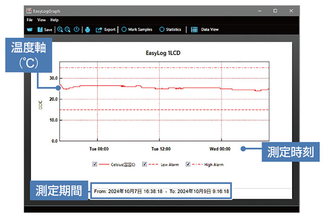Minimize the EasyLogGraph window
Image resolution: width=325 pixels, height=218 pixels.
tap(260, 11)
